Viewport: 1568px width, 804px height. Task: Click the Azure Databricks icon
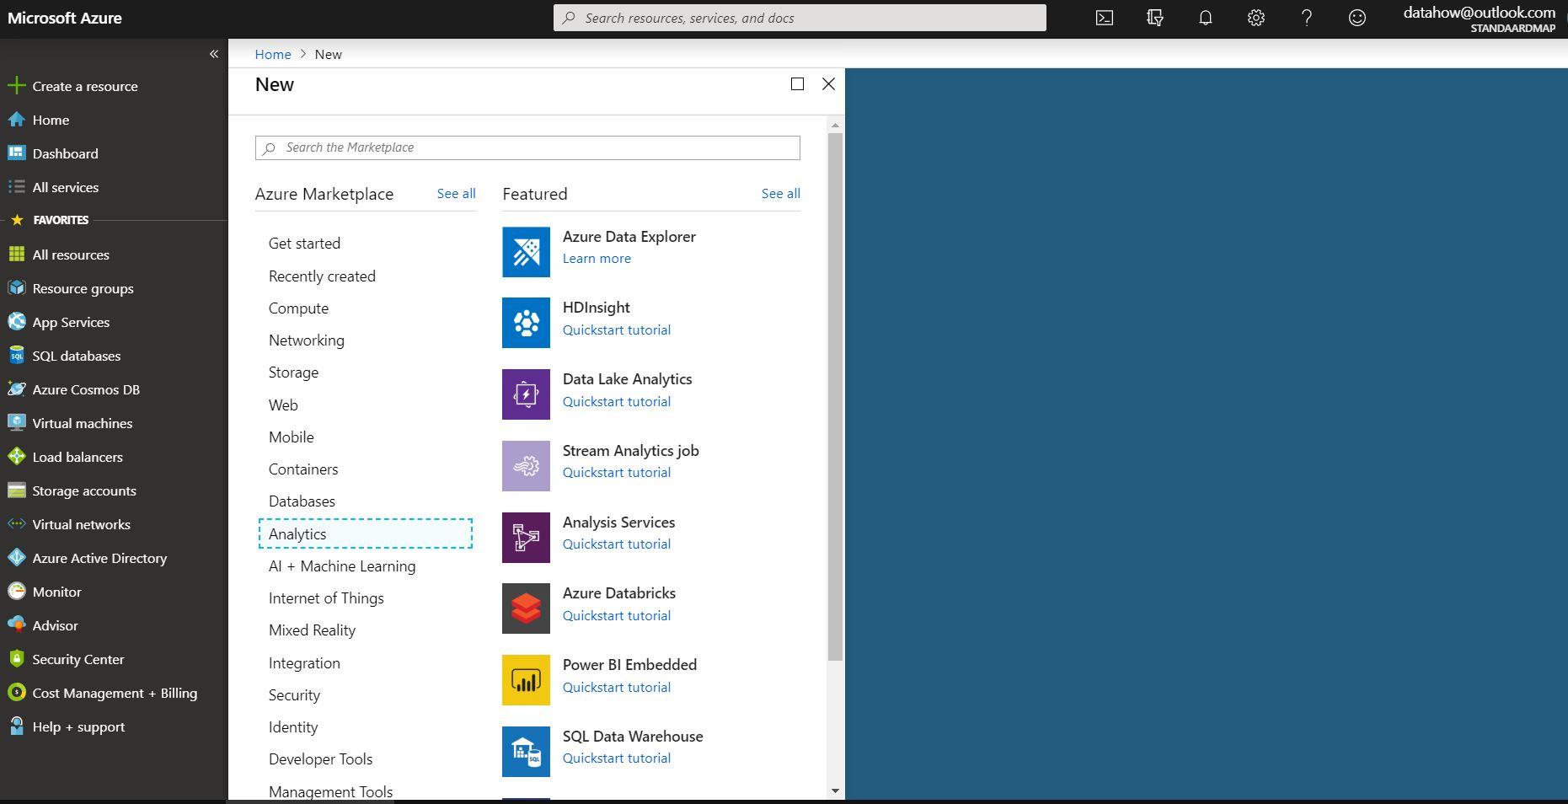click(x=526, y=608)
